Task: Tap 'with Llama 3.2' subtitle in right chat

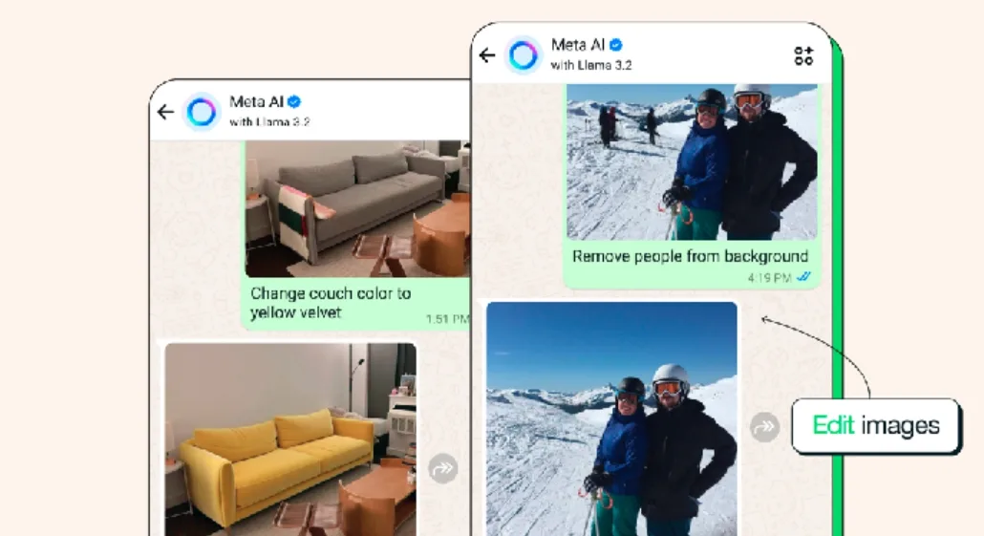Action: pyautogui.click(x=591, y=65)
